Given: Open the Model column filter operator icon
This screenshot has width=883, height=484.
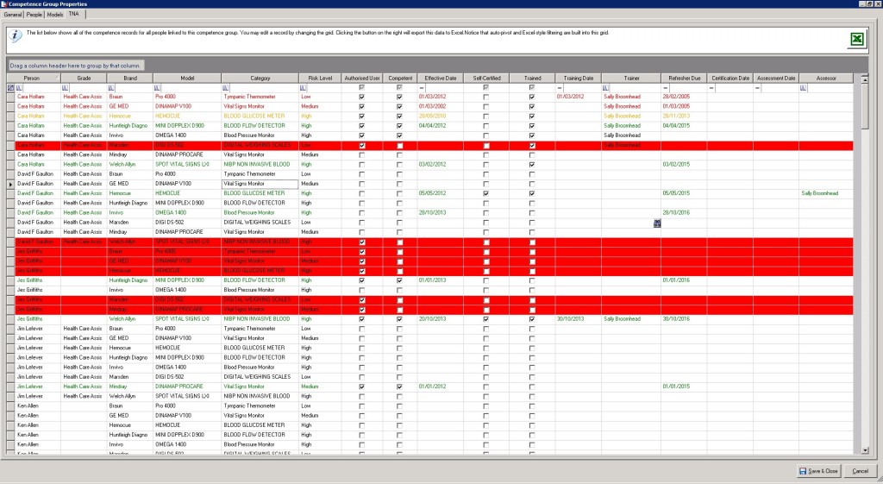Looking at the screenshot, I should (x=157, y=88).
